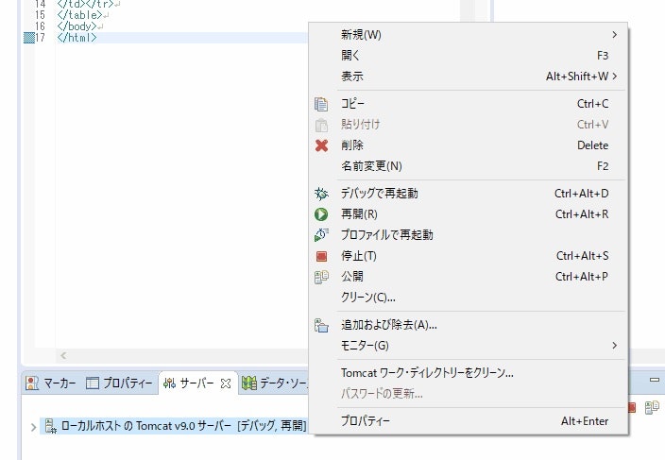The image size is (665, 460).
Task: Click the </body> line in the editor
Action: [77, 26]
